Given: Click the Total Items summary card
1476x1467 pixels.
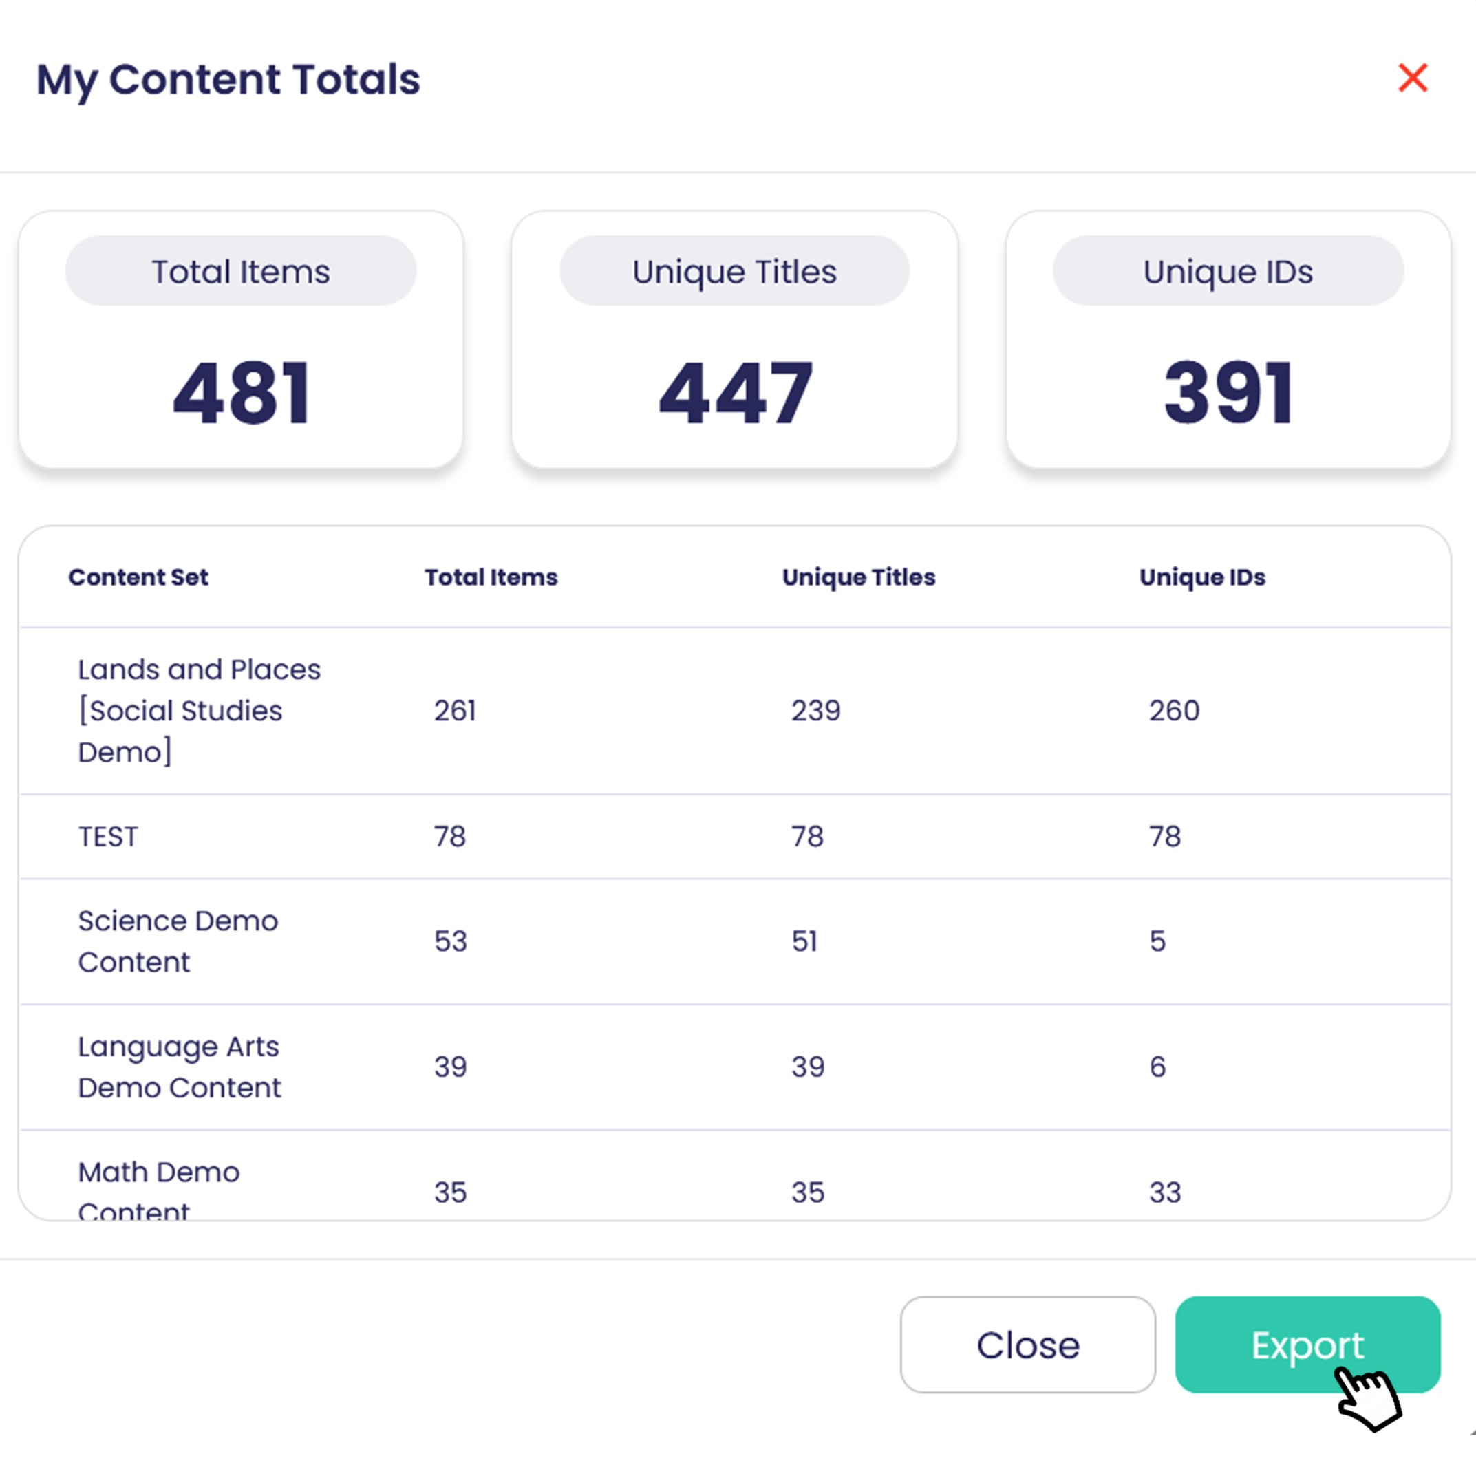Looking at the screenshot, I should coord(241,340).
